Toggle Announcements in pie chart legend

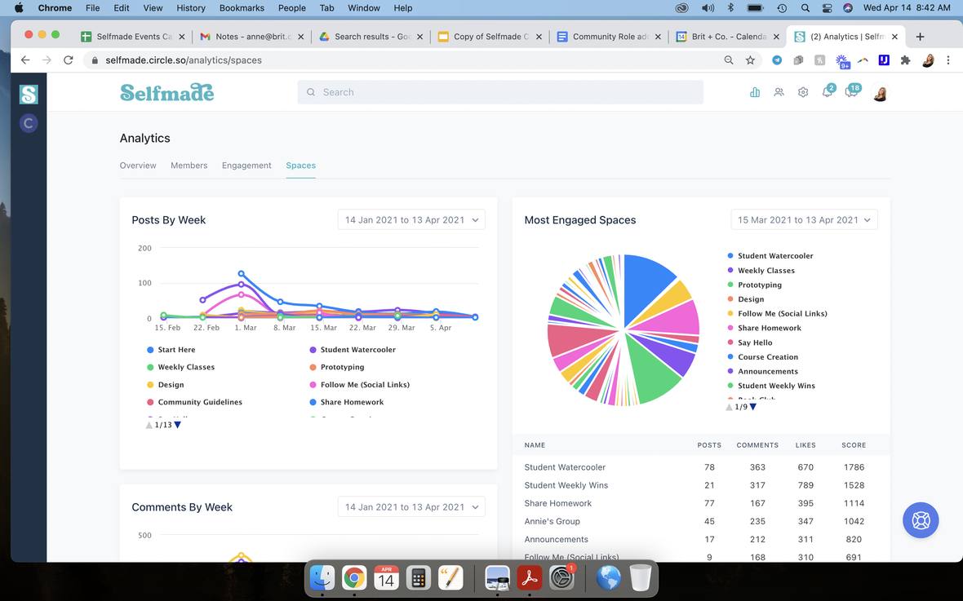(762, 371)
